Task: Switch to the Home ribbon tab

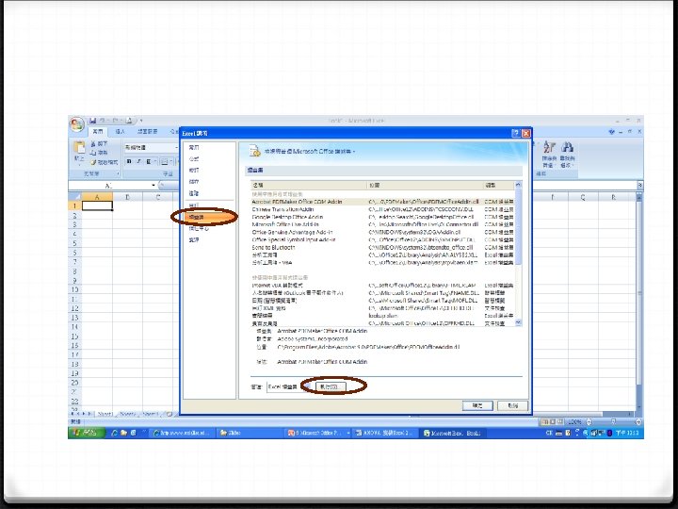Action: (98, 131)
